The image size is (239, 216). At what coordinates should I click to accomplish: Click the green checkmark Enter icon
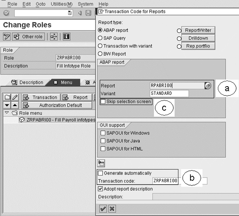coord(6,13)
